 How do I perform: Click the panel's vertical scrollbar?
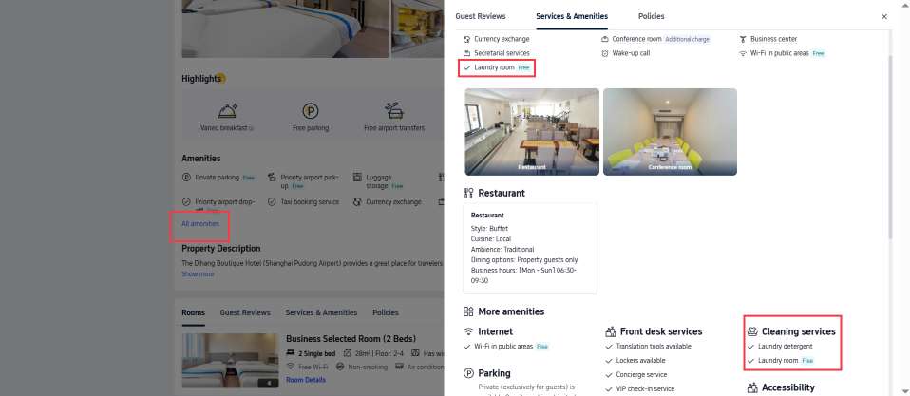click(891, 145)
